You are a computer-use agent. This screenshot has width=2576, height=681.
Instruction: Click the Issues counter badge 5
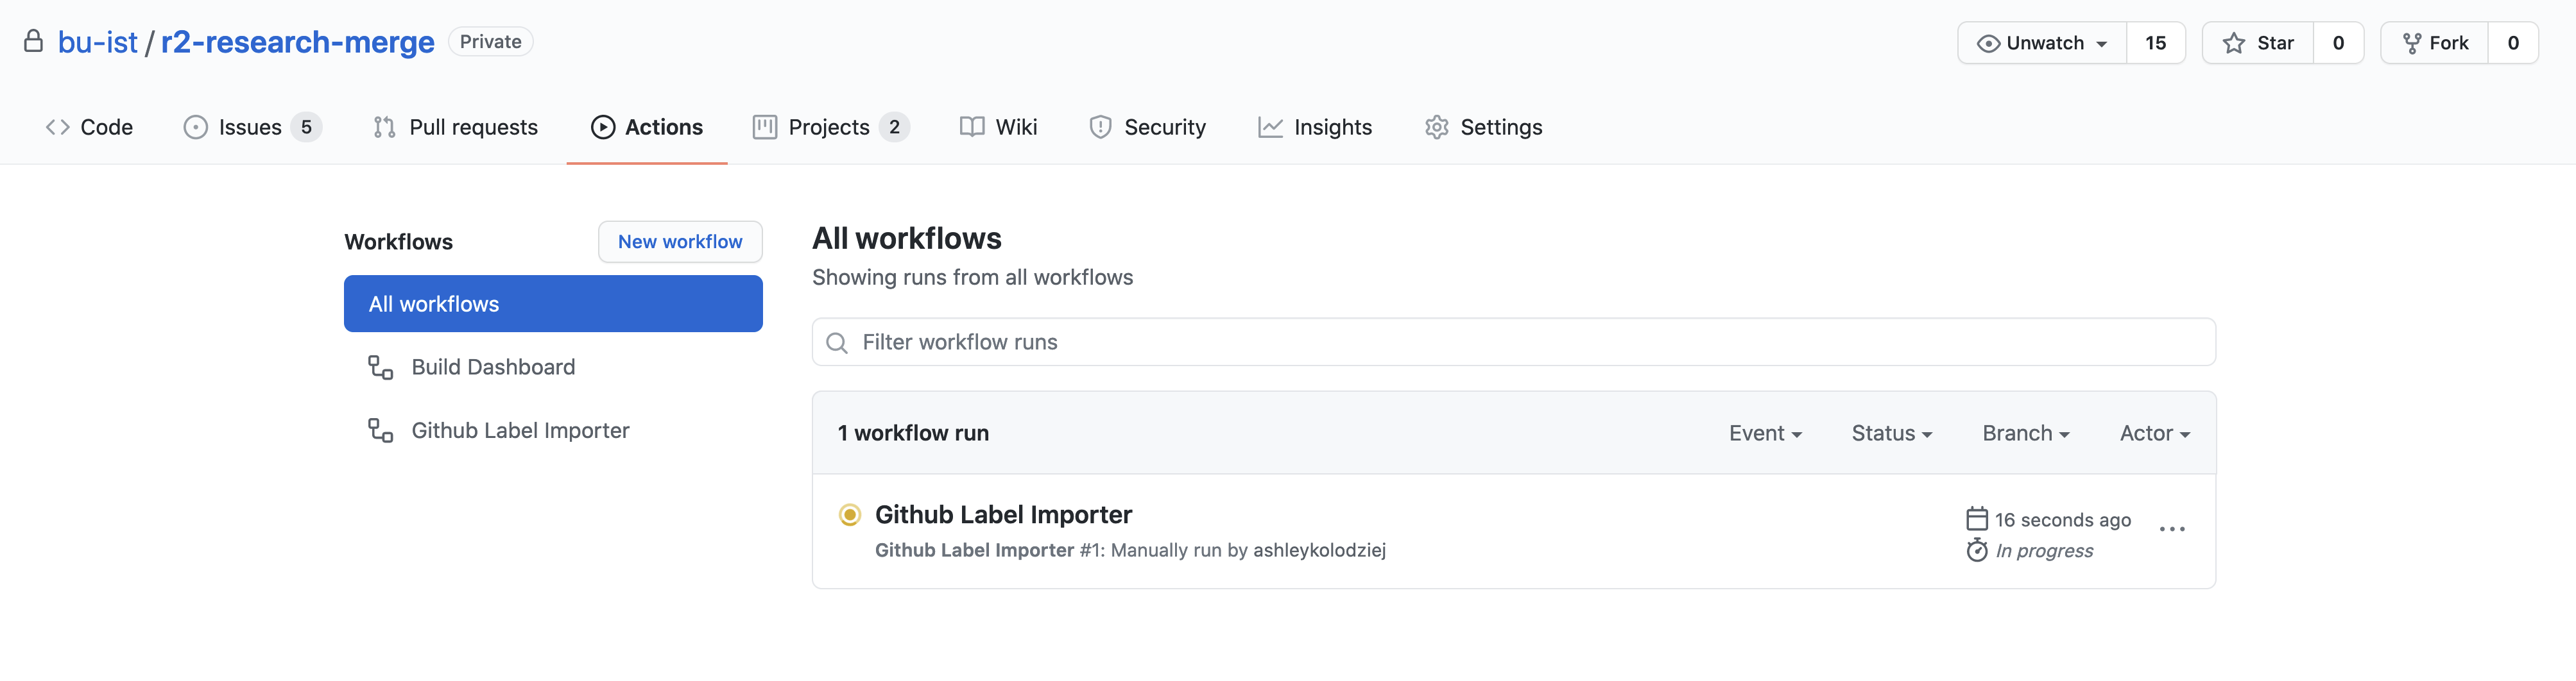click(306, 127)
